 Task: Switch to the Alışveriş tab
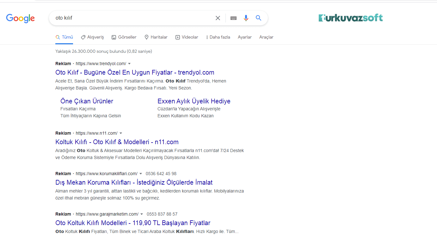[x=92, y=37]
